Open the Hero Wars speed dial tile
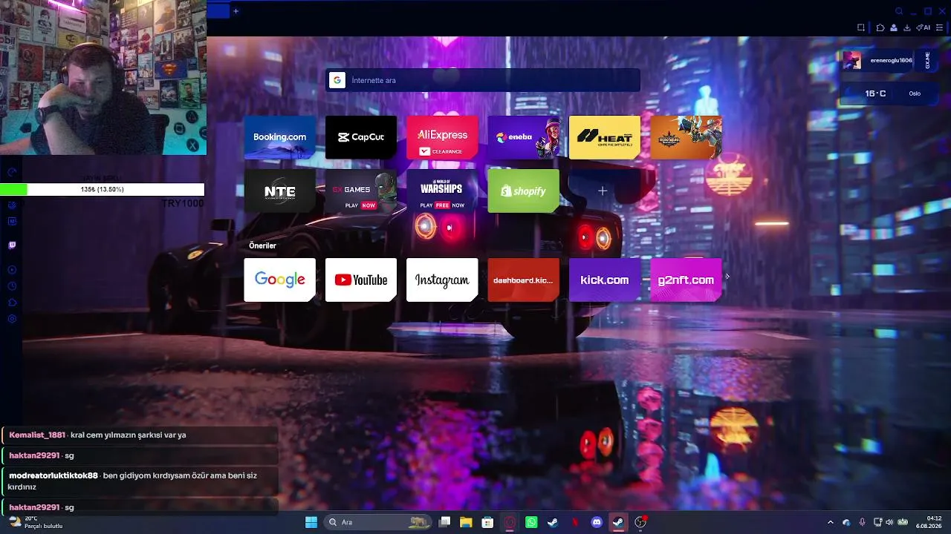The height and width of the screenshot is (534, 951). click(x=686, y=137)
